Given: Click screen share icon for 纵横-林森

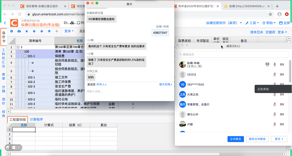Looking at the screenshot, I should 267,64.
